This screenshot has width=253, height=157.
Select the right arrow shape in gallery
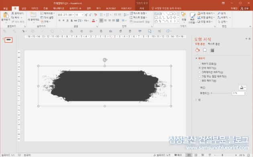171,17
